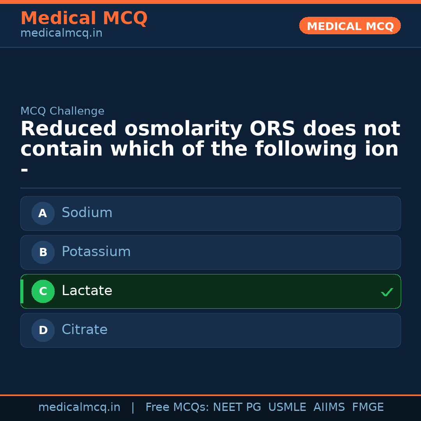This screenshot has width=421, height=421.
Task: Click the green C icon beside Lactate
Action: coord(43,291)
